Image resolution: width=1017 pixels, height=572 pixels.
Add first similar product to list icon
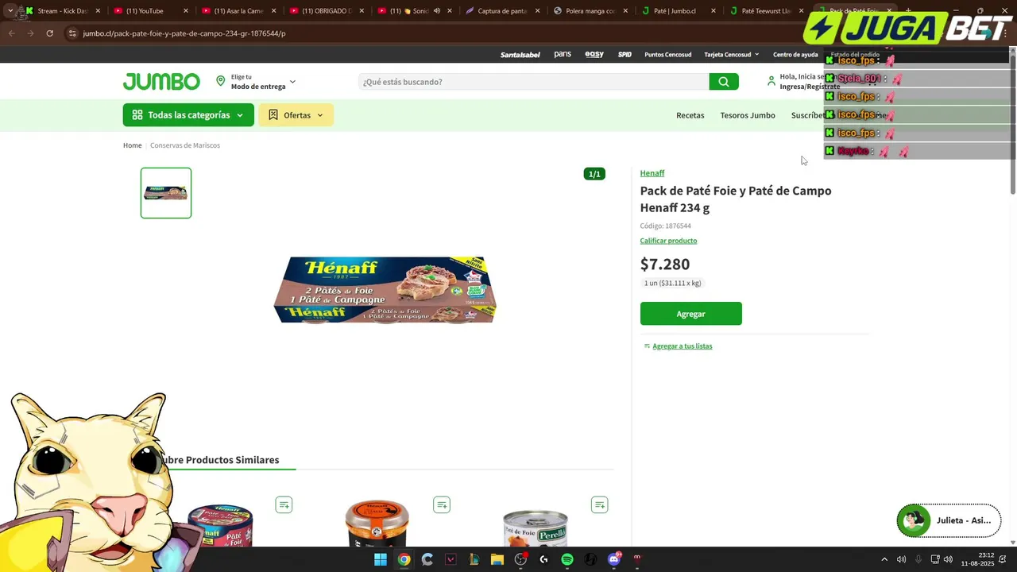click(284, 504)
